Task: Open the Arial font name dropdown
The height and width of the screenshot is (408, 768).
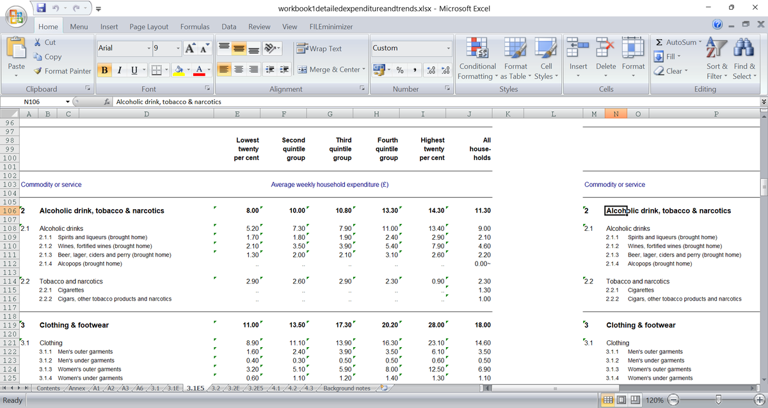Action: pyautogui.click(x=149, y=49)
